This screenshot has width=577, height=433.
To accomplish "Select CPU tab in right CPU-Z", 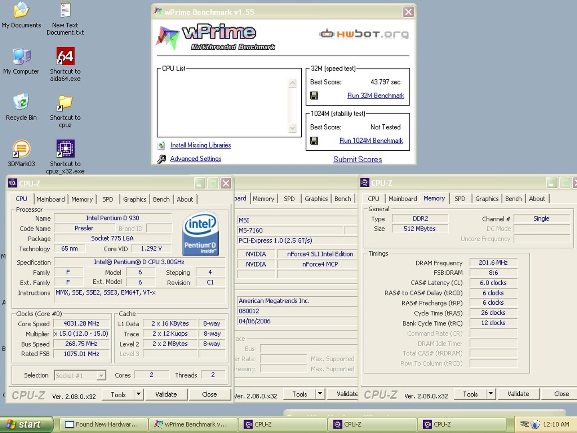I will click(x=373, y=199).
